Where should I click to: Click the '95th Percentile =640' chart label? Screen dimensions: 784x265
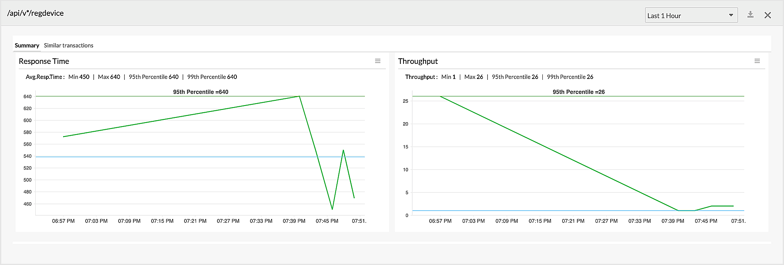point(200,92)
